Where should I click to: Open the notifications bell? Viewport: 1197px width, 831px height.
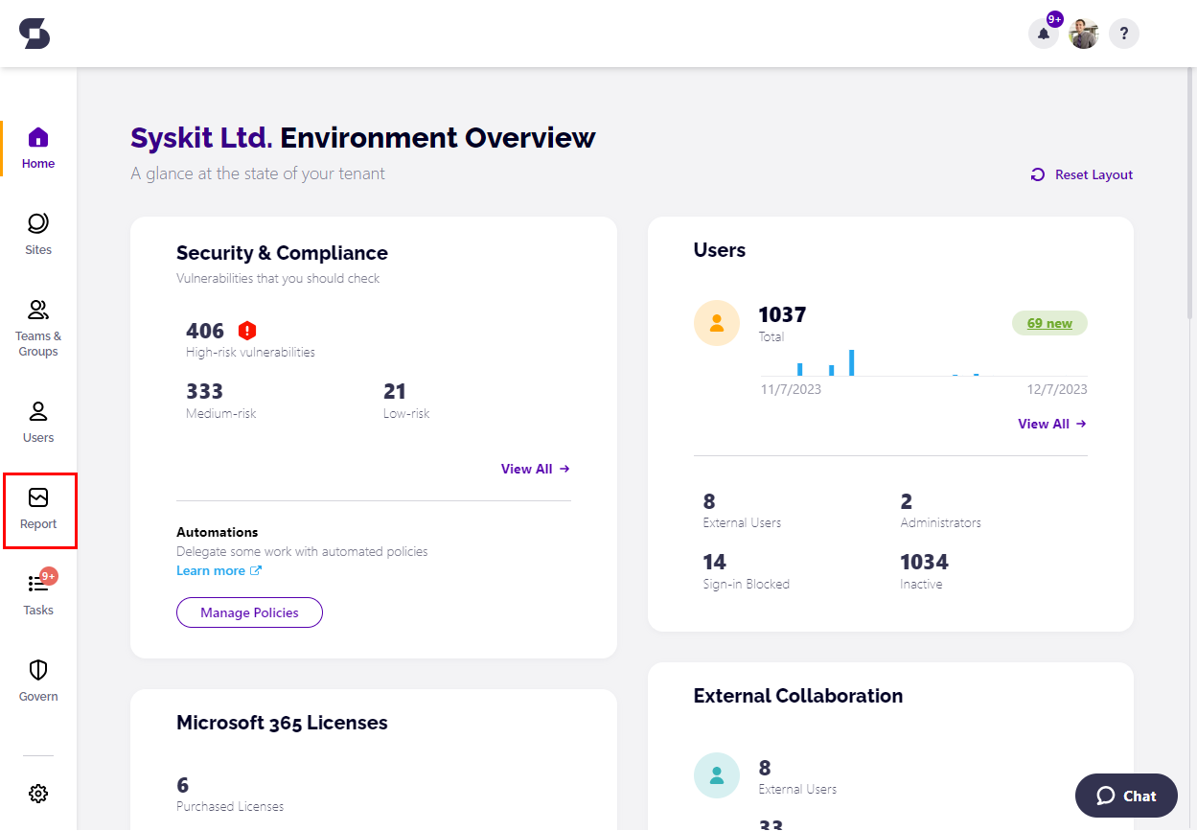point(1043,34)
